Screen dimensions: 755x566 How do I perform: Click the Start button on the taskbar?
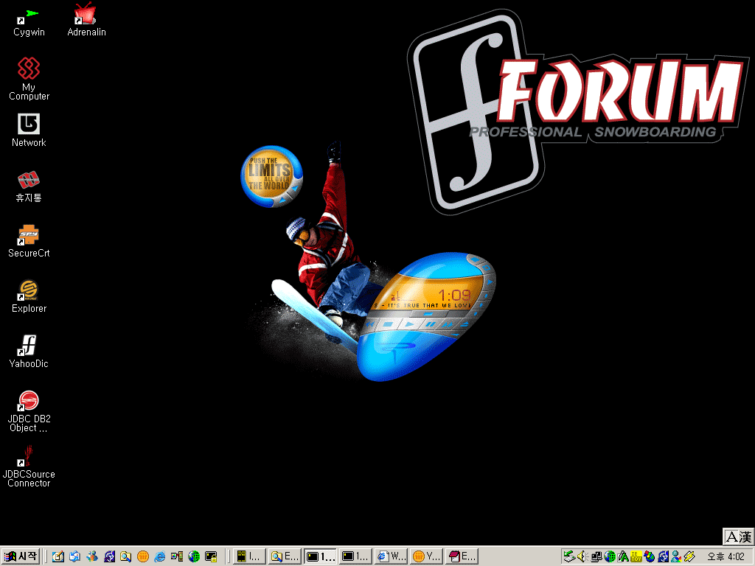click(x=21, y=556)
